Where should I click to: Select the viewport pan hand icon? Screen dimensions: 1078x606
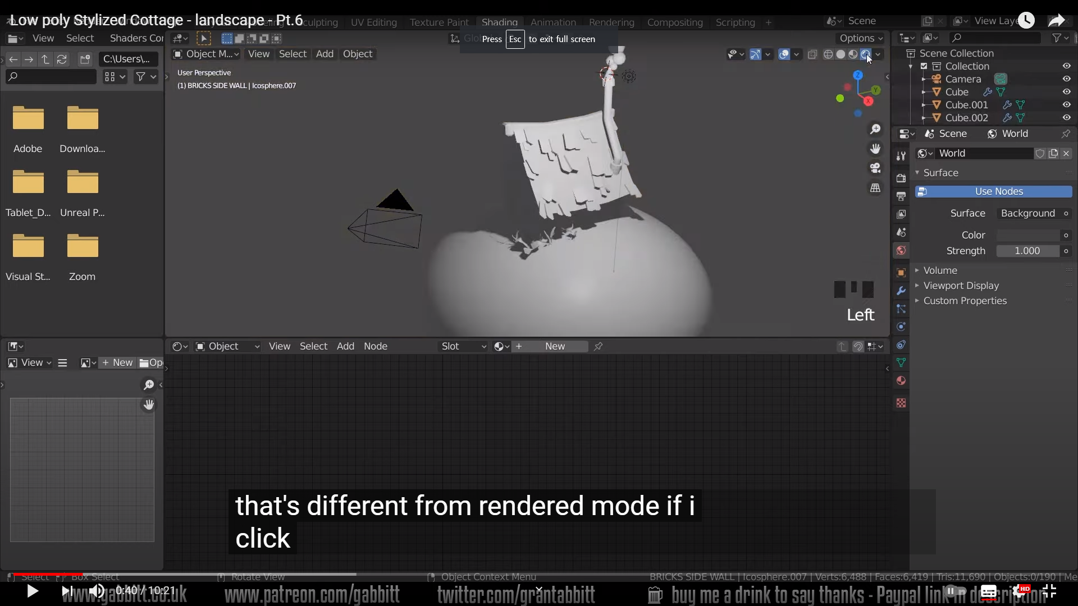tap(875, 149)
